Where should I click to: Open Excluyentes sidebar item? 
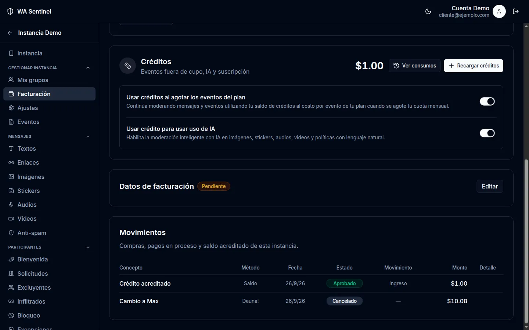click(49, 287)
